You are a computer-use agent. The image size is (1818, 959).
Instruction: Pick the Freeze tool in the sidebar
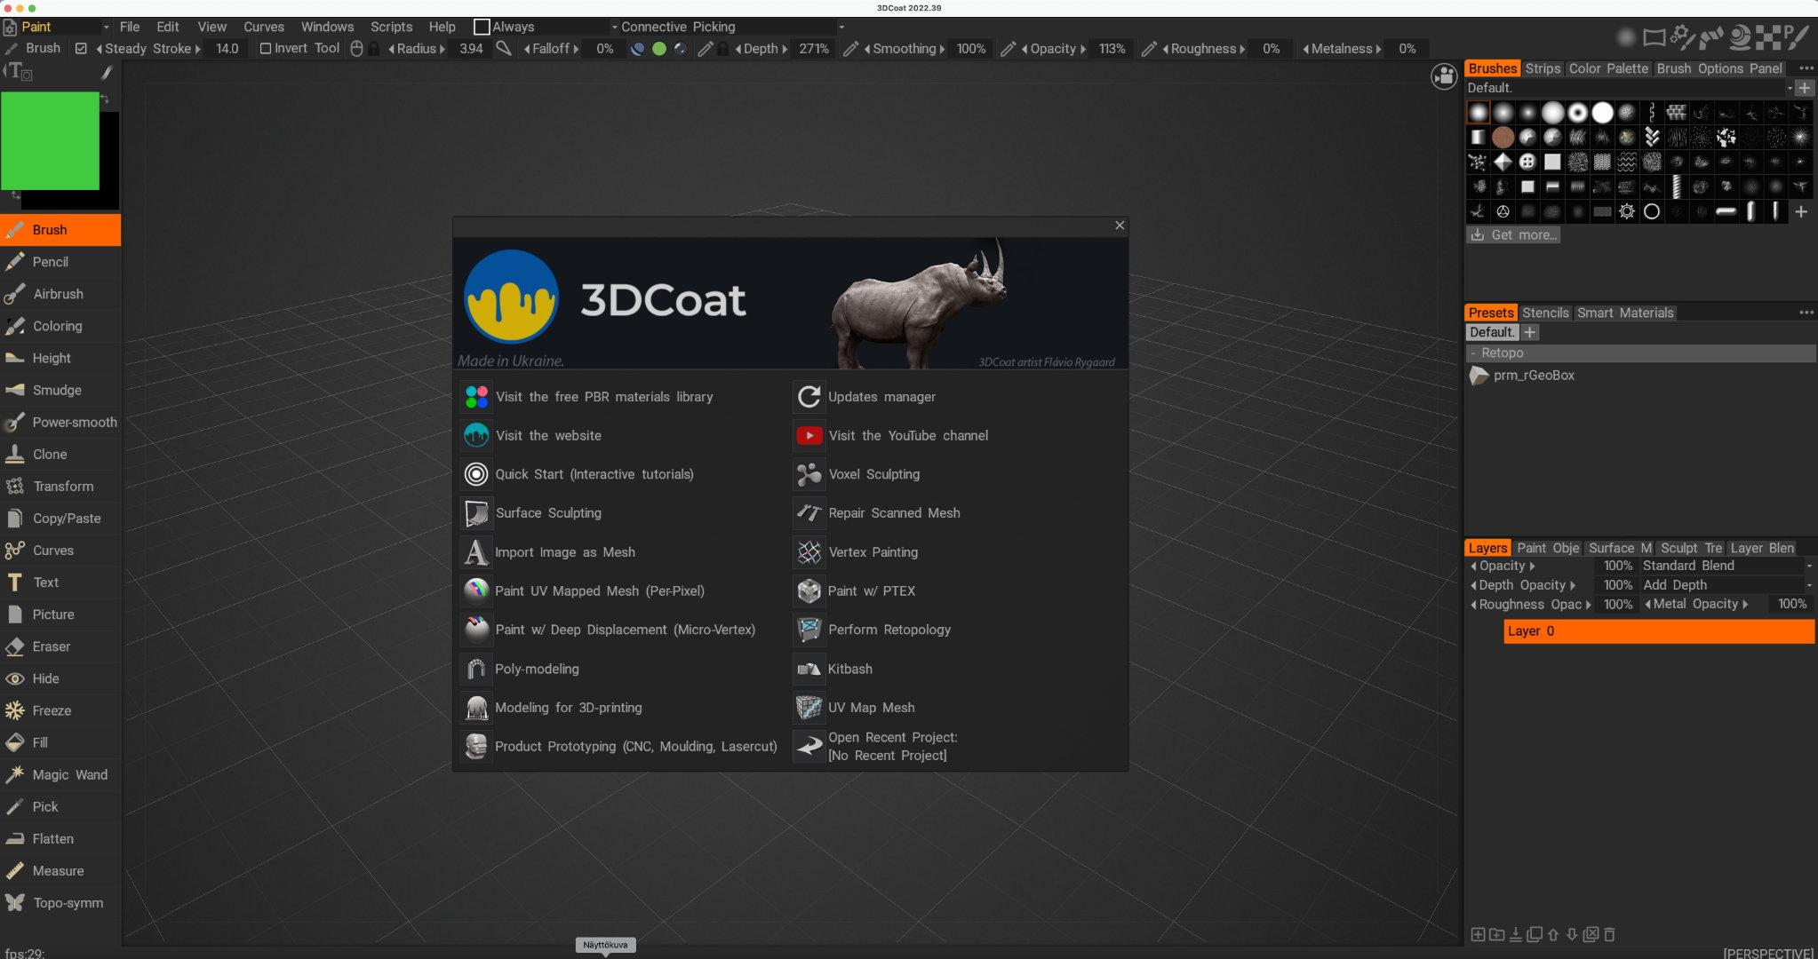click(52, 710)
